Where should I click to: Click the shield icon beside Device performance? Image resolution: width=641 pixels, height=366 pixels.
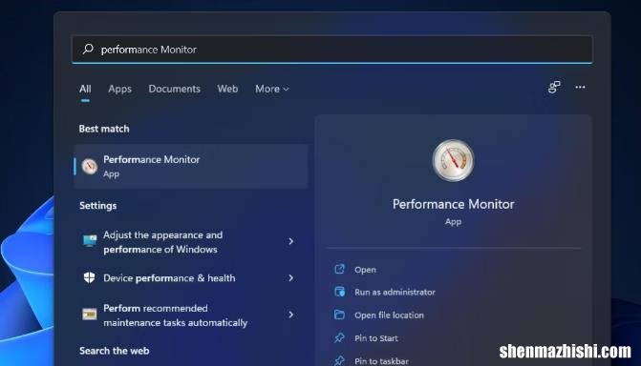click(89, 278)
